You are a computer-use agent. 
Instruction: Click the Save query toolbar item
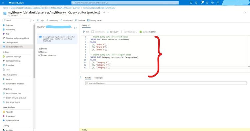point(113,32)
